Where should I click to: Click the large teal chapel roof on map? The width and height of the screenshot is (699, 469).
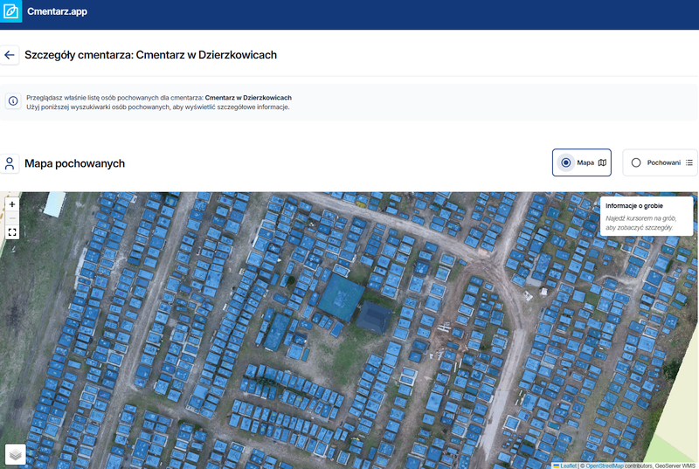tap(341, 297)
